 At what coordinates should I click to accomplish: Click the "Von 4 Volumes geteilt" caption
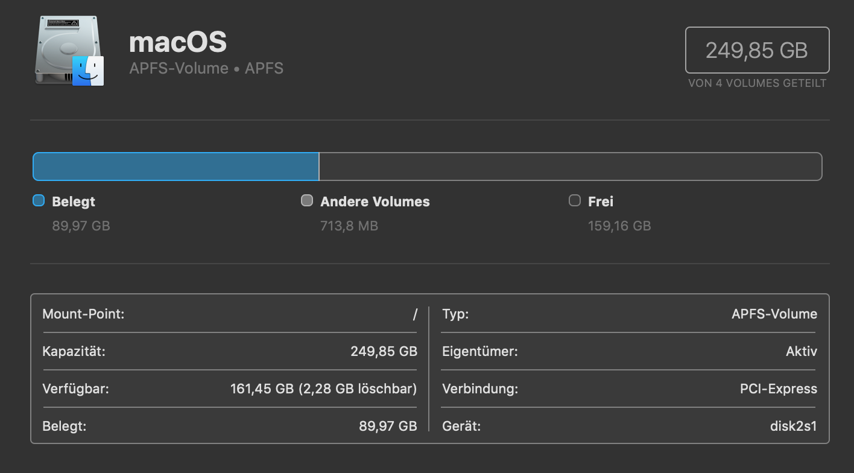[757, 83]
